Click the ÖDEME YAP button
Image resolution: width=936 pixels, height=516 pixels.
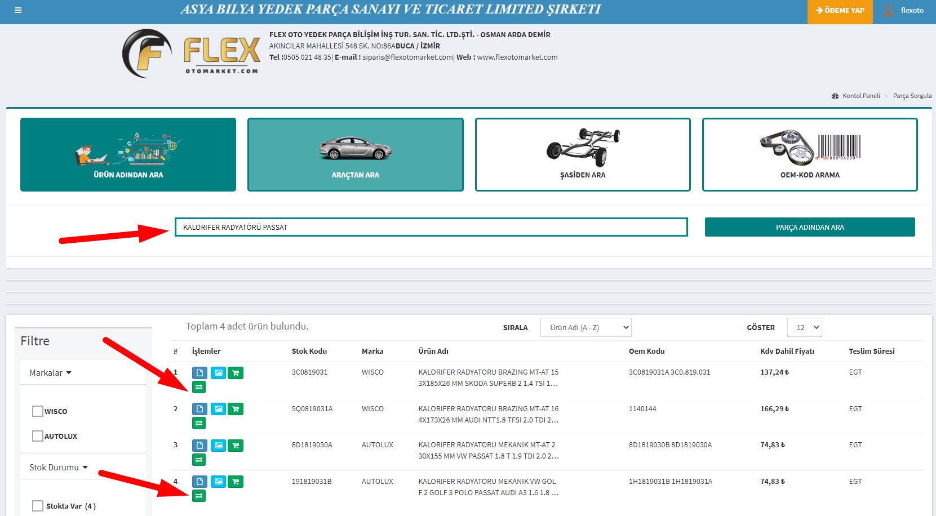(840, 11)
